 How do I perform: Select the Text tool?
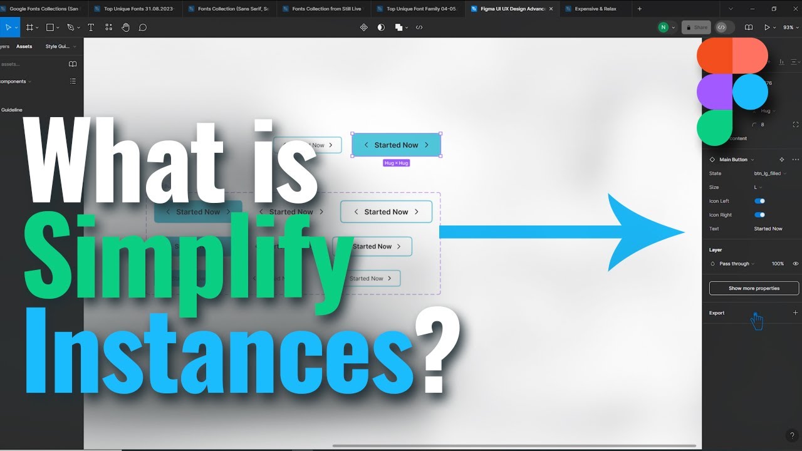pyautogui.click(x=91, y=27)
